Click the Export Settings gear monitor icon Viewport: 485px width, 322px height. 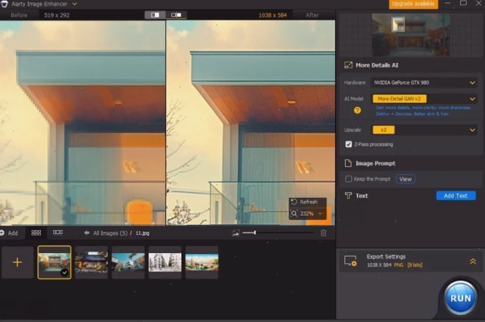click(351, 261)
